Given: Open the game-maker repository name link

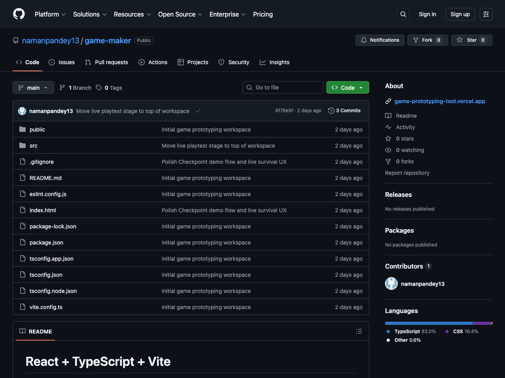Looking at the screenshot, I should (x=108, y=41).
